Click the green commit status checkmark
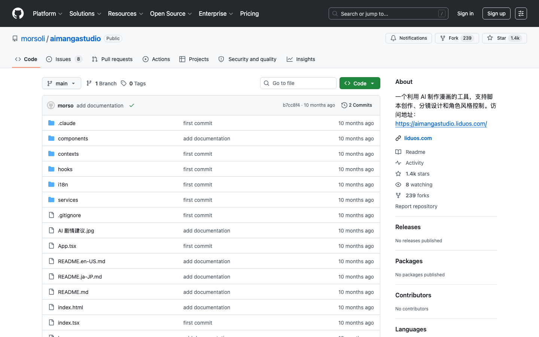The width and height of the screenshot is (539, 337). 132,106
